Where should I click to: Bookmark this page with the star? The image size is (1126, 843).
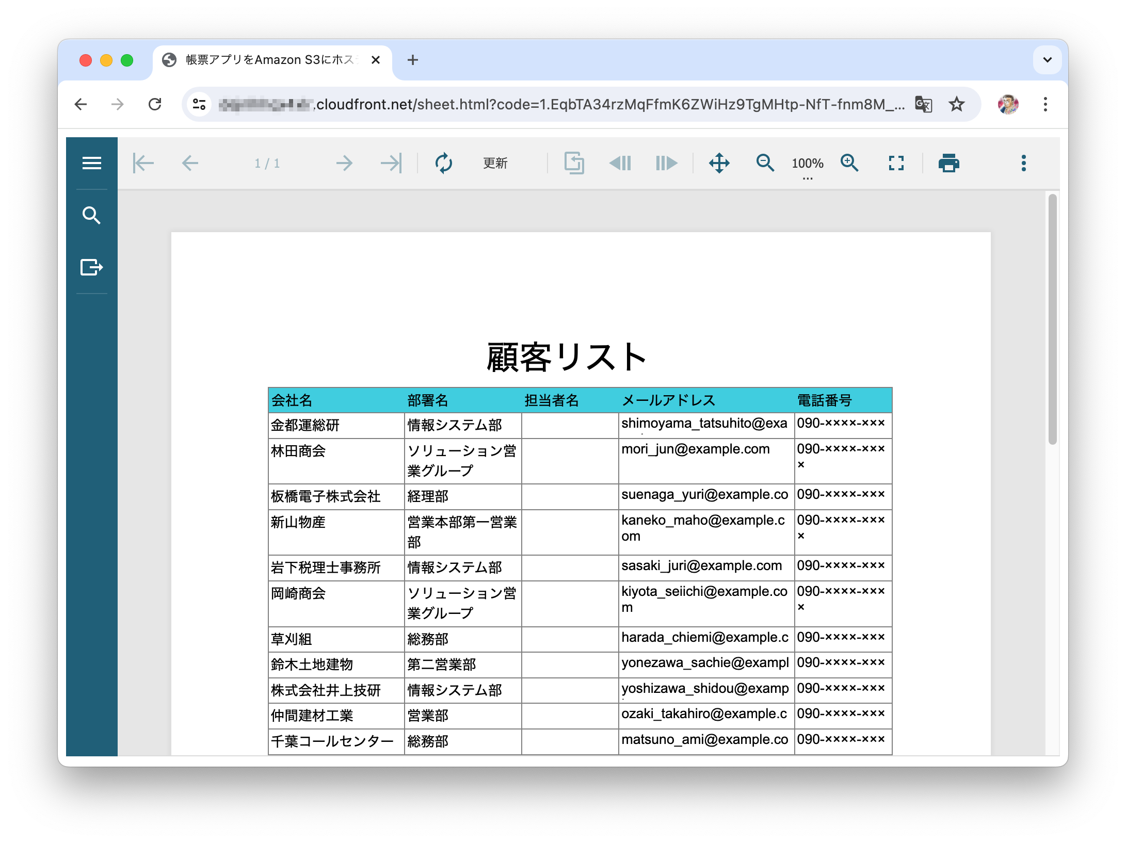click(x=957, y=105)
